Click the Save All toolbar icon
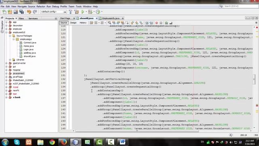Image resolution: width=259 pixels, height=146 pixels. (21, 12)
